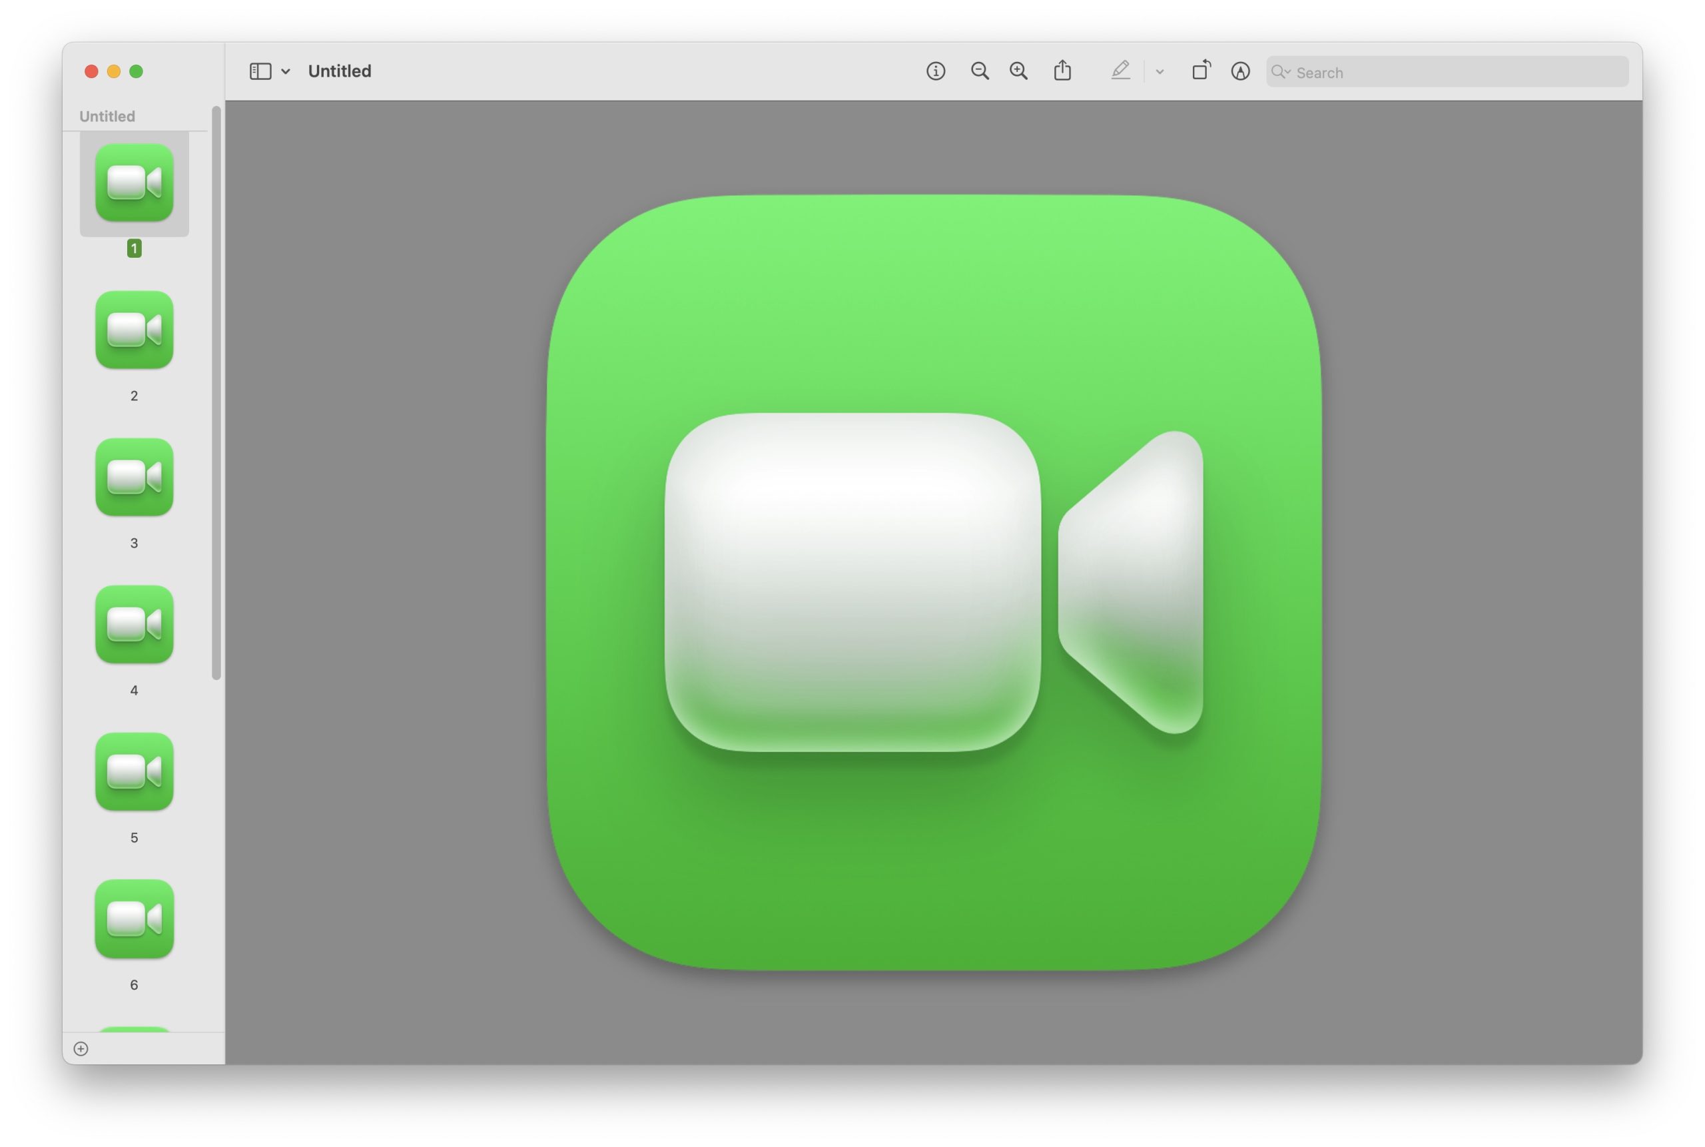Open the highlight color dropdown arrow
The image size is (1705, 1147).
pyautogui.click(x=1160, y=72)
